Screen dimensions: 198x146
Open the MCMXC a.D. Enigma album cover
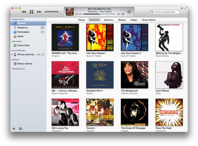coord(65,37)
